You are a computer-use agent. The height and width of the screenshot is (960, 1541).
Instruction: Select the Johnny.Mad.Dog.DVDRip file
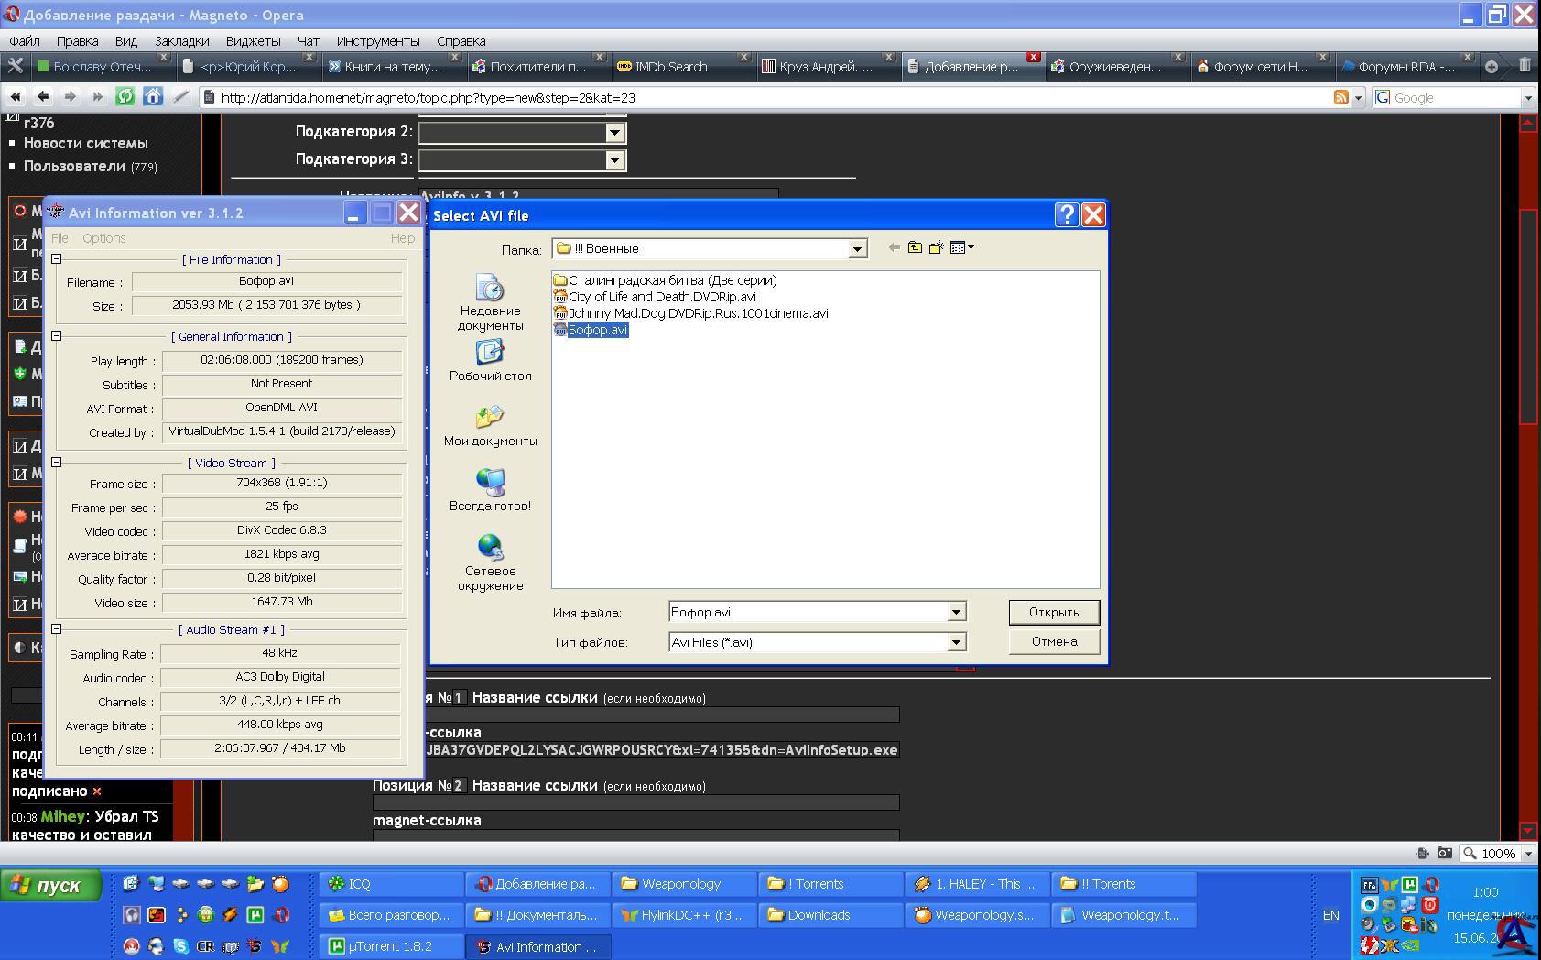(698, 313)
